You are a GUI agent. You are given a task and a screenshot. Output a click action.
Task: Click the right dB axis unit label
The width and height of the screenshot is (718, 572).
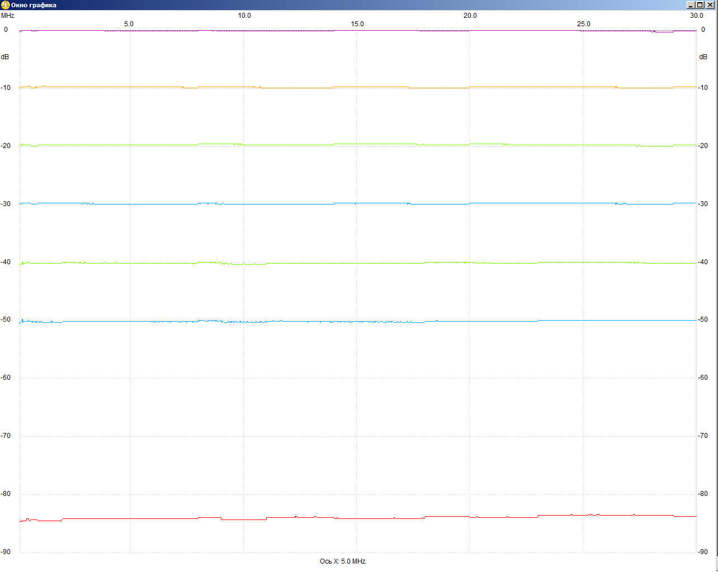click(703, 57)
